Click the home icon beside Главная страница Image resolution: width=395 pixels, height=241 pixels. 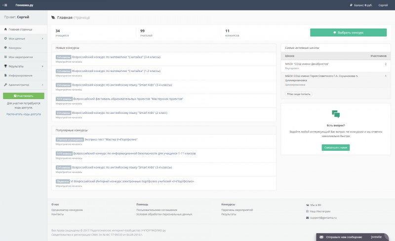pos(5,29)
